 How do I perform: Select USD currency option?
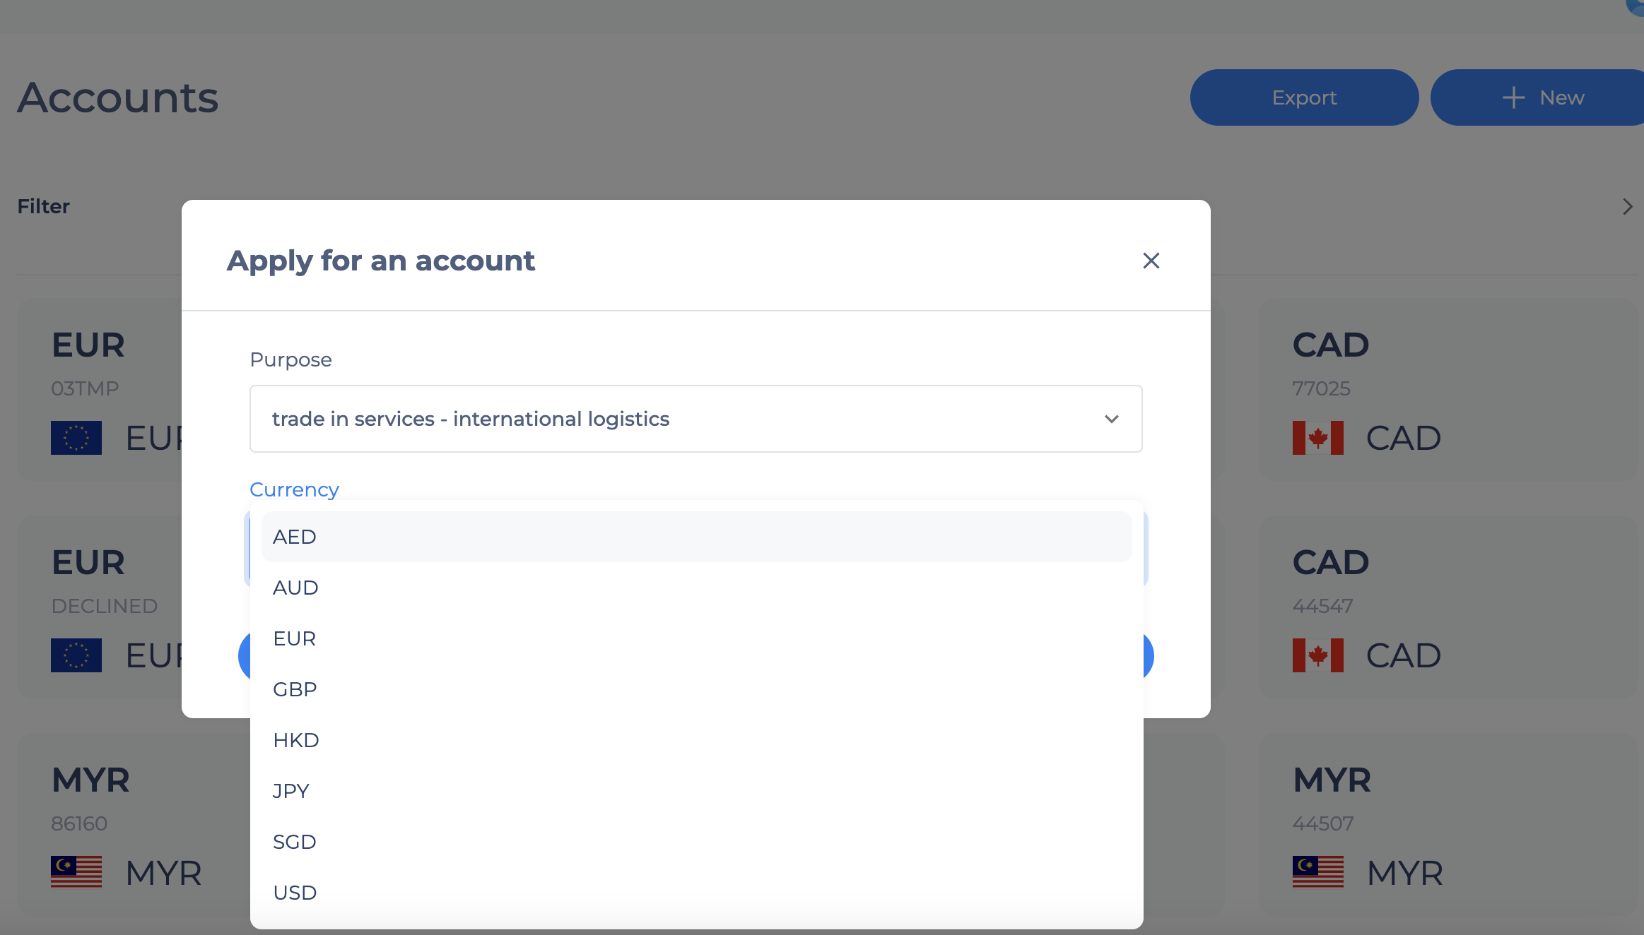pos(696,893)
